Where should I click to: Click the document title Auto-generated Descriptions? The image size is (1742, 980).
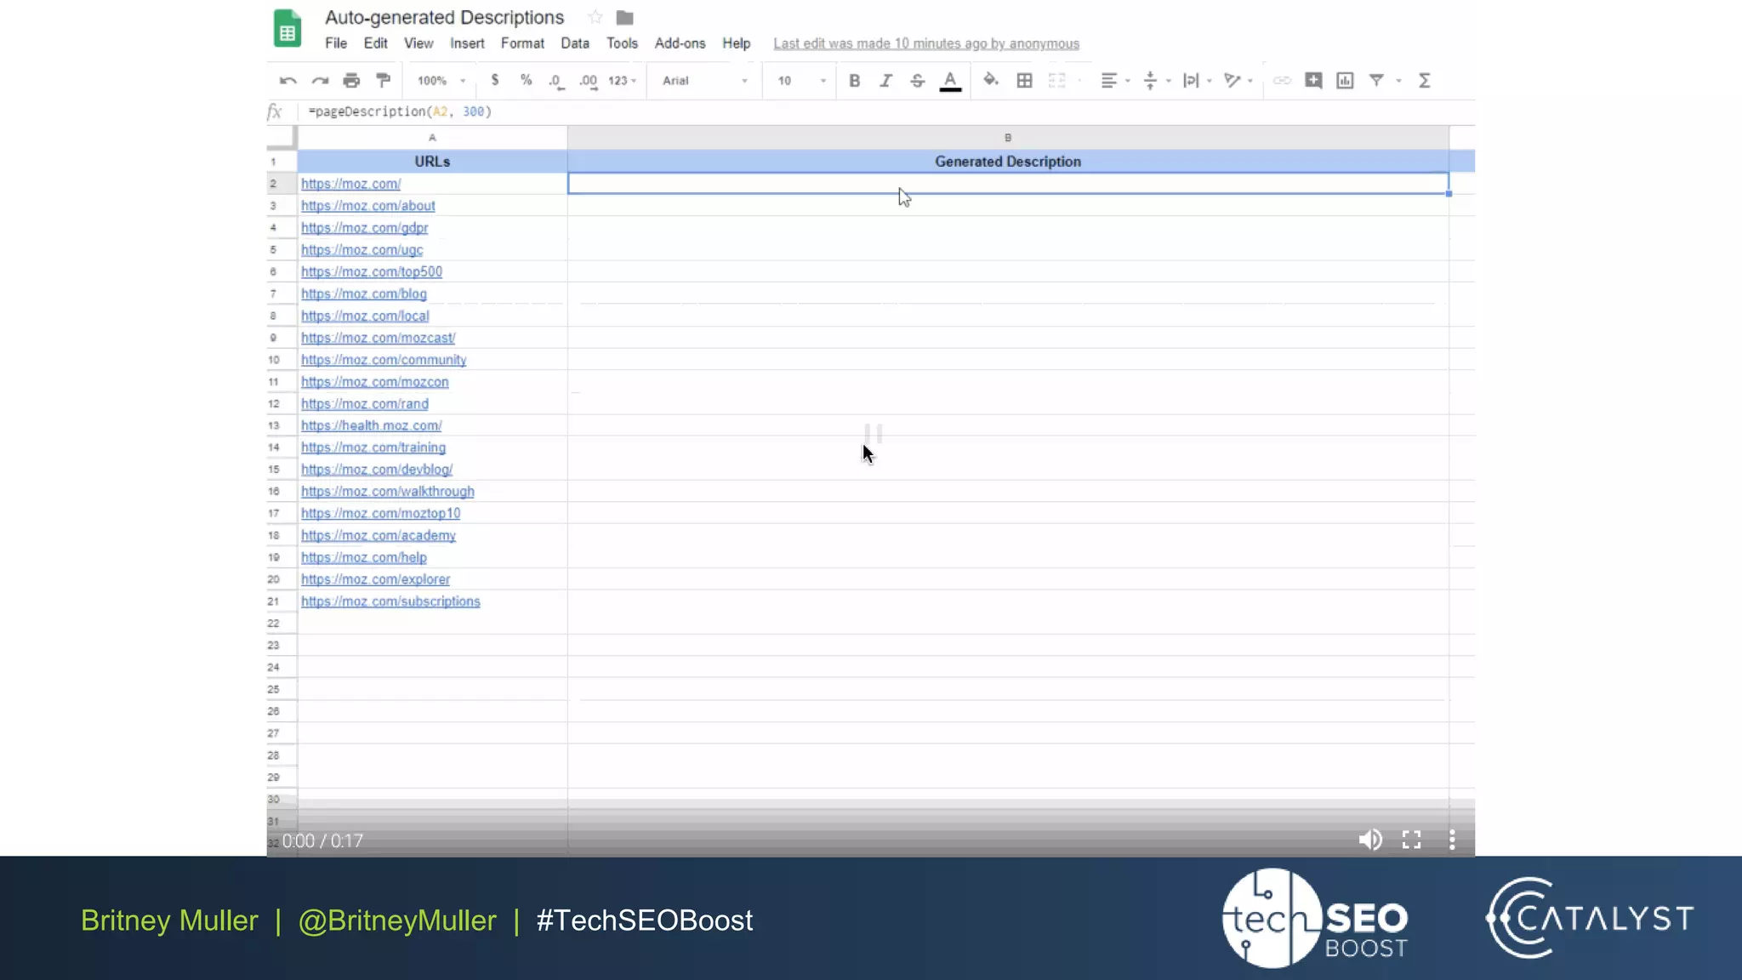tap(444, 17)
